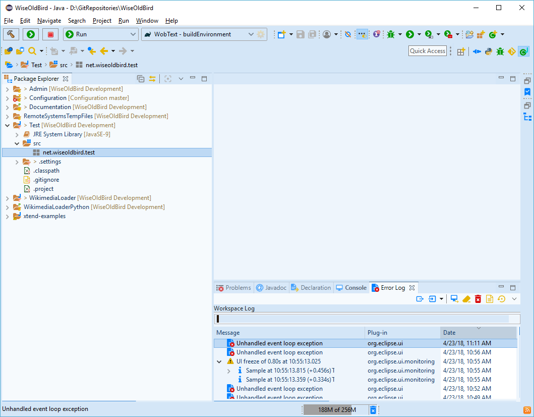The height and width of the screenshot is (417, 534).
Task: Click the Clear Log Viewer eraser icon
Action: pyautogui.click(x=466, y=299)
